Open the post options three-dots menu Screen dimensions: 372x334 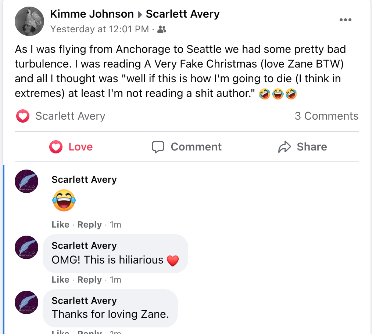[345, 20]
